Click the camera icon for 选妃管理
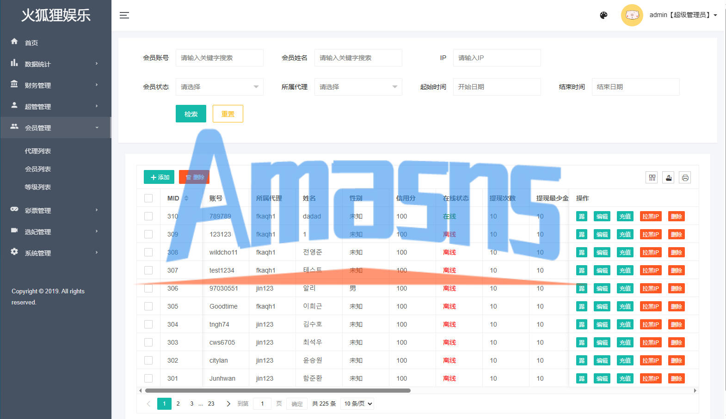 tap(14, 231)
